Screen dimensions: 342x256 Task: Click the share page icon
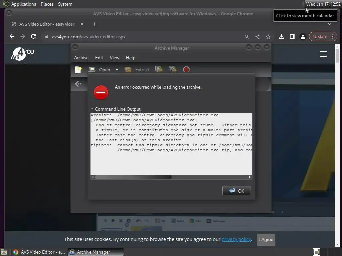click(x=258, y=37)
